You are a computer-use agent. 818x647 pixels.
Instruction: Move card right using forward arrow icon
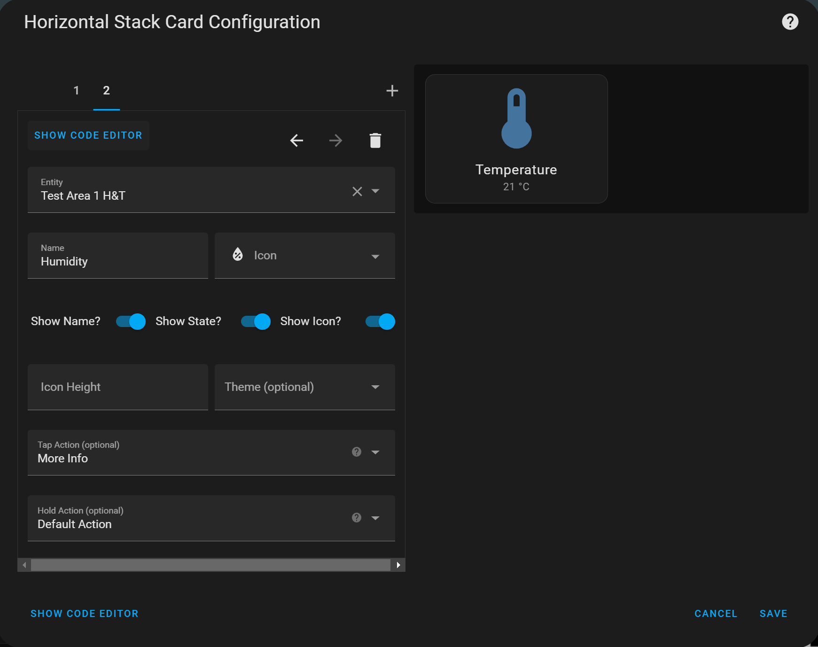pos(335,140)
